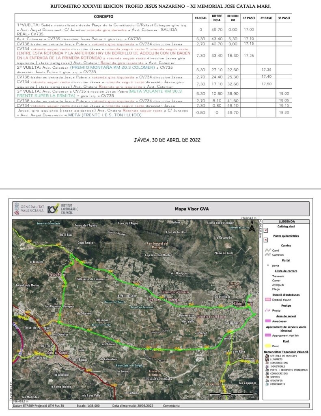This screenshot has height=416, width=321.
Task: Click the box under Punts quilomètrics
Action: click(265, 240)
